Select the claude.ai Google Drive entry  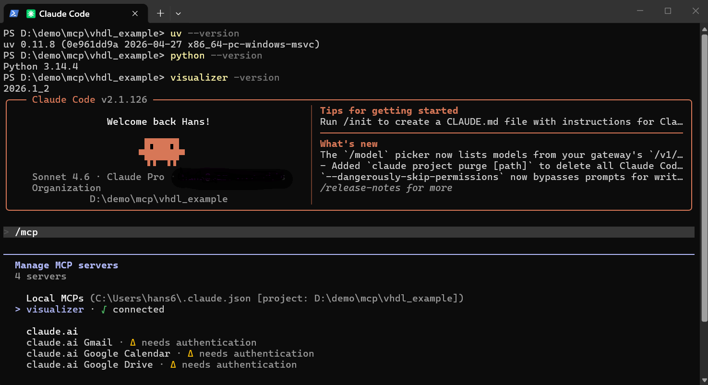tap(161, 364)
